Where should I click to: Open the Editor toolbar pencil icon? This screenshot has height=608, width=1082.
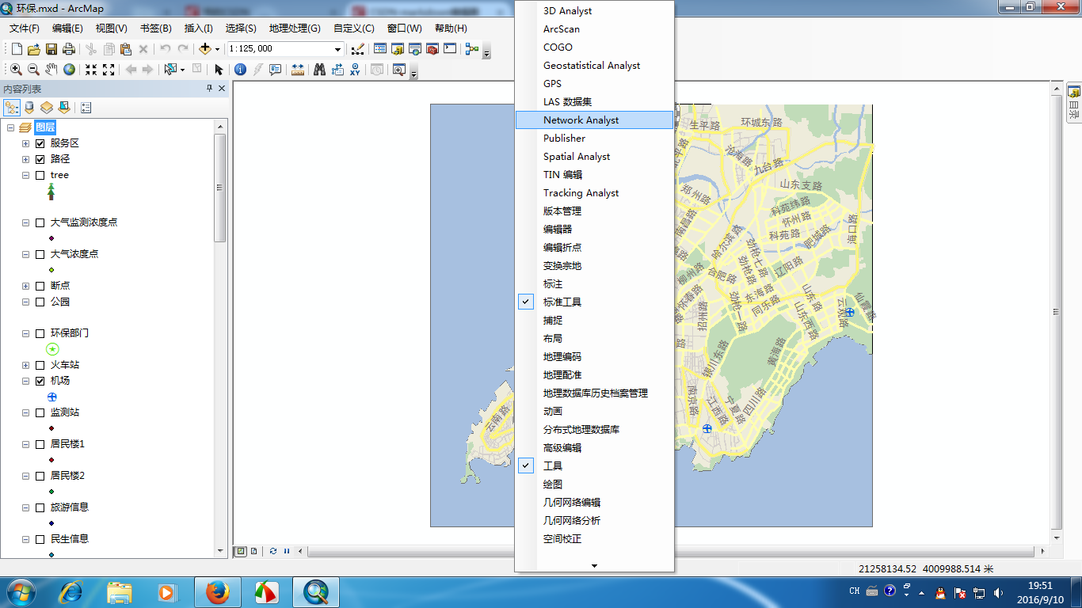point(358,49)
